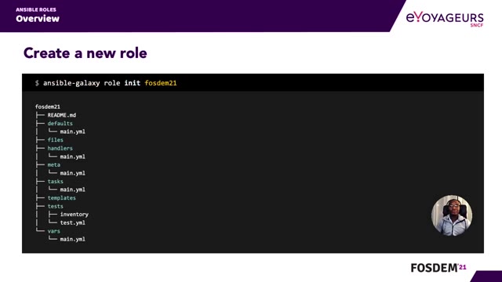The height and width of the screenshot is (282, 502).
Task: Select the 'test.yml' file entry
Action: coord(73,222)
